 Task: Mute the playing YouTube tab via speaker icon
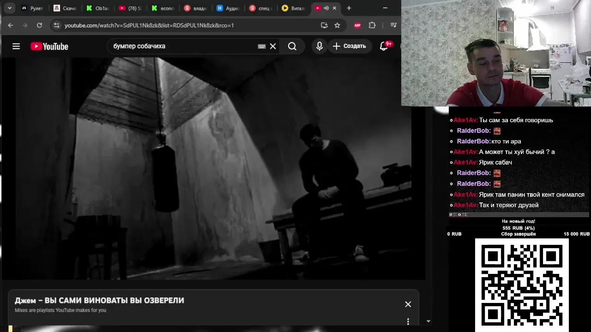[326, 8]
